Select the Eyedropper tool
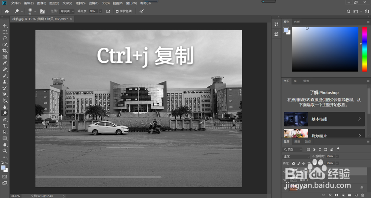The image size is (371, 198). (x=4, y=63)
